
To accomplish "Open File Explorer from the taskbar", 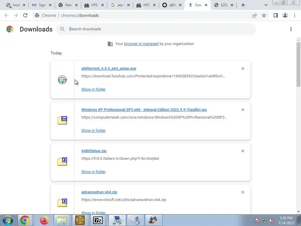I will pos(62,220).
